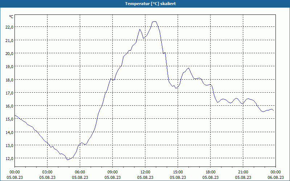Click the 06.08.23 date label
The image size is (290, 181).
(x=275, y=177)
